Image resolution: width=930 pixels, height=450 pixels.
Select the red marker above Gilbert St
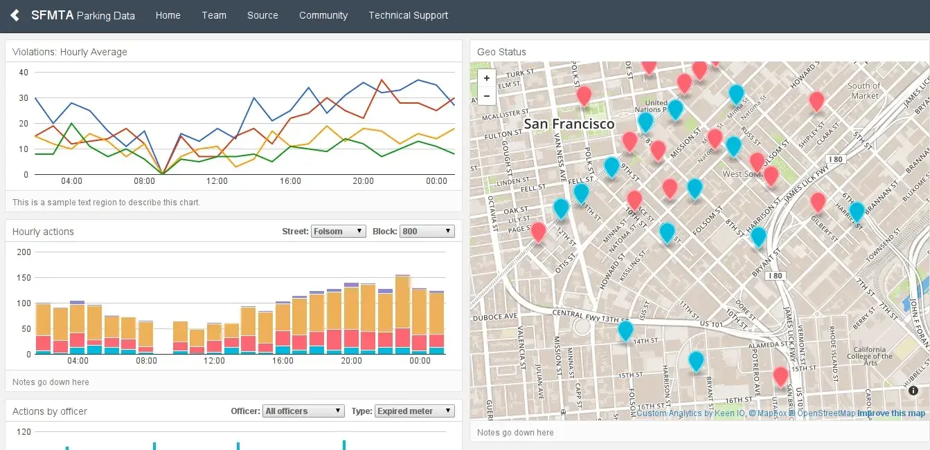tap(818, 202)
